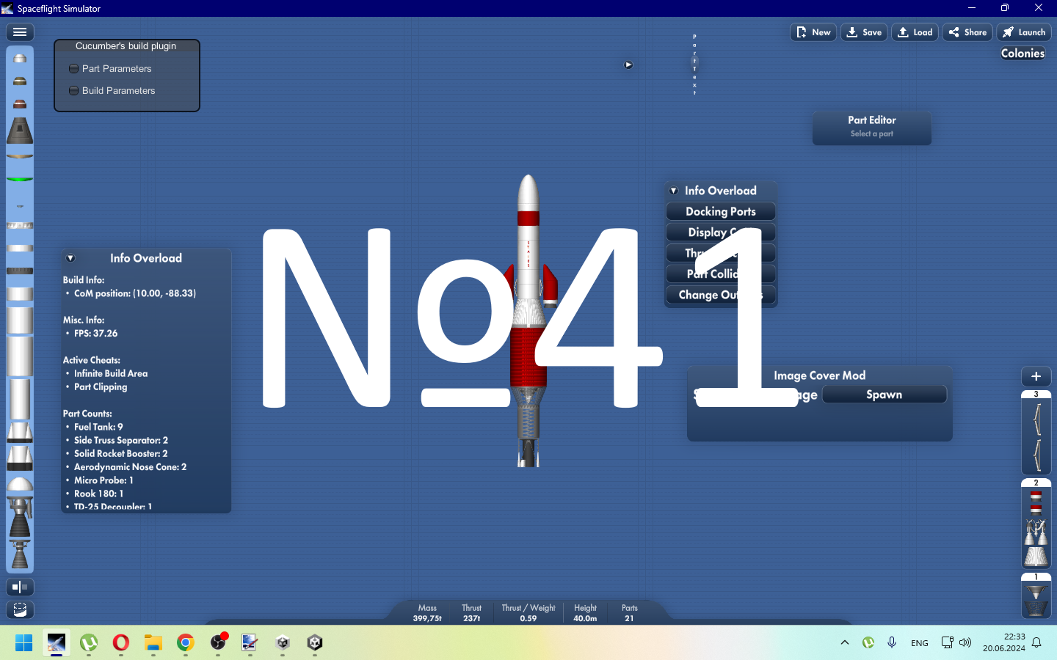Open the Colonies menu
Screen dimensions: 1057x660
click(x=1023, y=53)
